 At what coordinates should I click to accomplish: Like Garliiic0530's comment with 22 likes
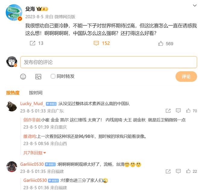tap(188, 171)
